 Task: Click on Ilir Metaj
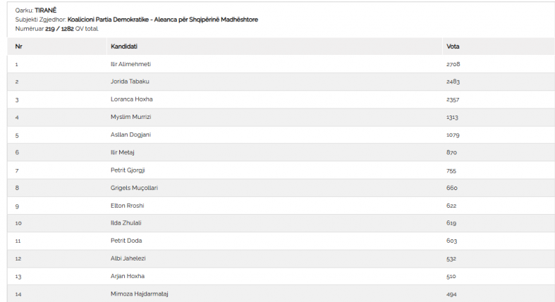click(123, 152)
